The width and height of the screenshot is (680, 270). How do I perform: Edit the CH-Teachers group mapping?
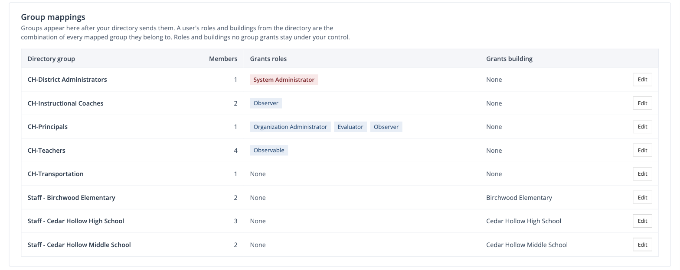coord(642,151)
